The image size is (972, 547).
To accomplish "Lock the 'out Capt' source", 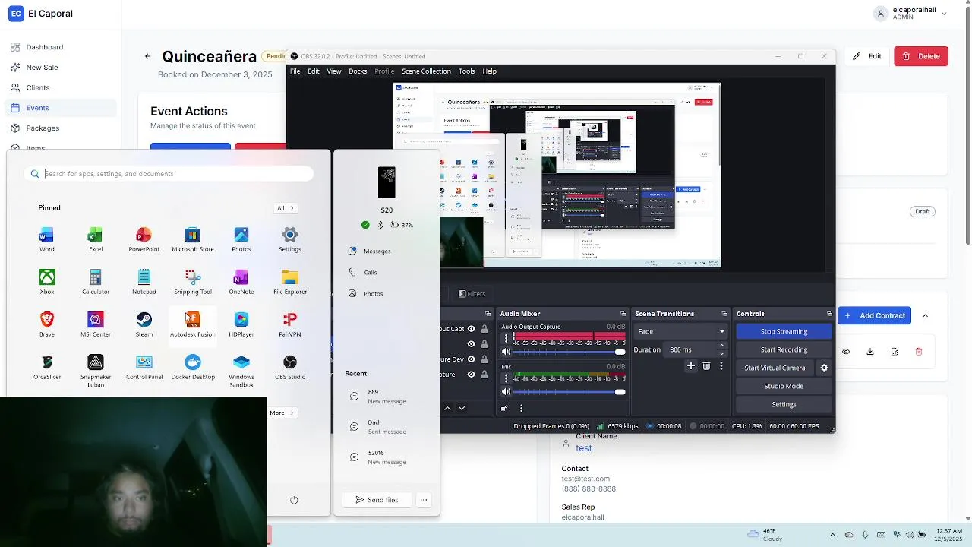I will (484, 329).
